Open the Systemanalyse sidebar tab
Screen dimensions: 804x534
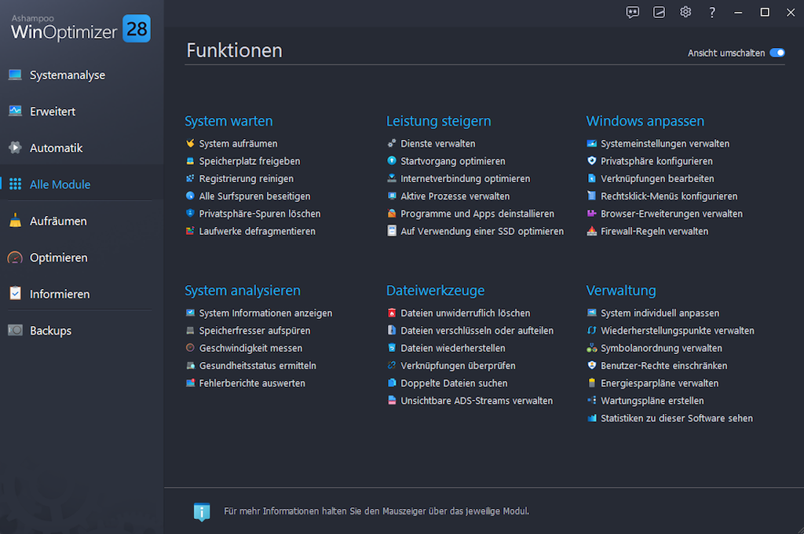point(67,75)
